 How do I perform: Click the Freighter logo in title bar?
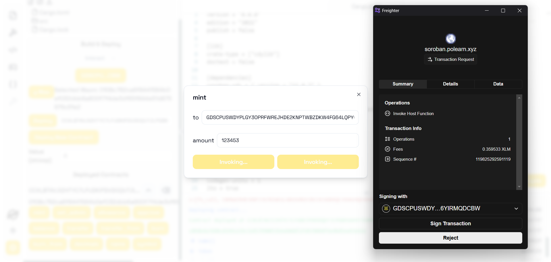(x=377, y=10)
